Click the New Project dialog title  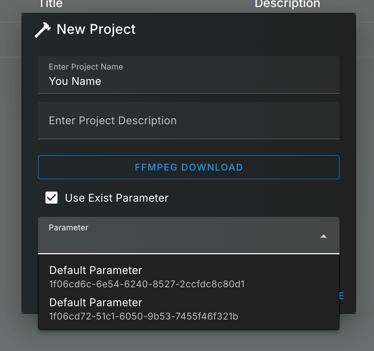click(x=96, y=29)
